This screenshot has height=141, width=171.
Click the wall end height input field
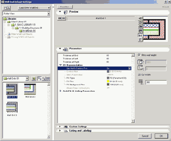tap(156, 62)
